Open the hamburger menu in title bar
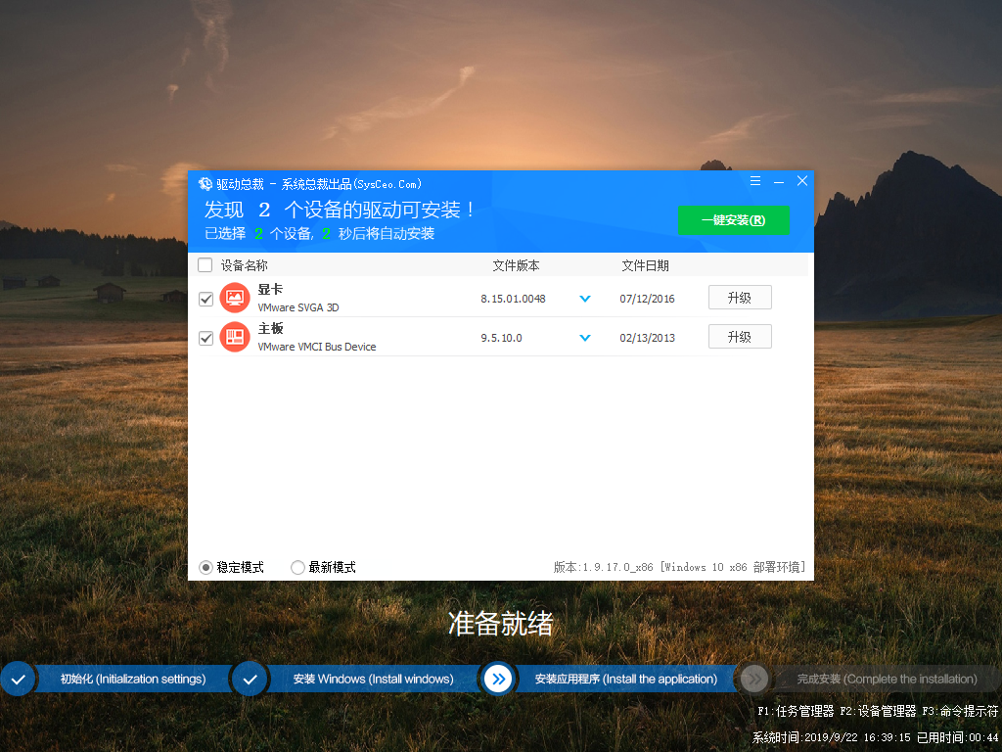This screenshot has width=1002, height=752. (x=755, y=182)
